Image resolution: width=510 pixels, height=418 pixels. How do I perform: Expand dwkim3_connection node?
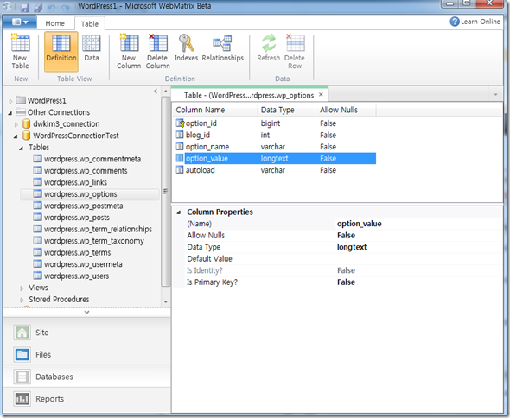[16, 124]
